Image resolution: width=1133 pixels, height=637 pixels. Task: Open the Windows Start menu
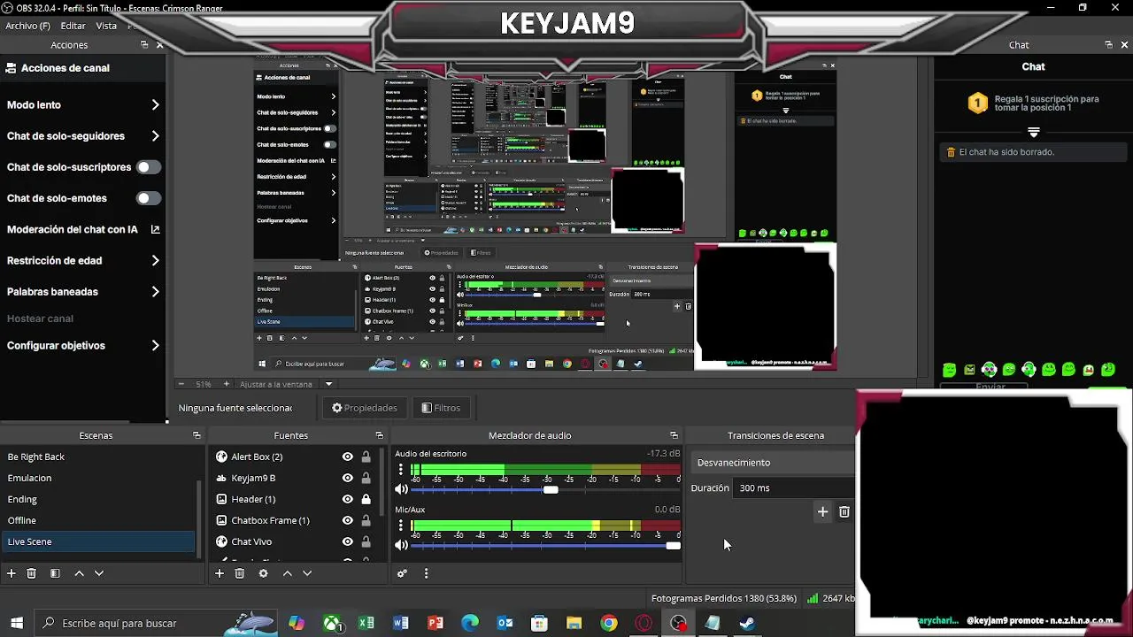click(x=16, y=623)
